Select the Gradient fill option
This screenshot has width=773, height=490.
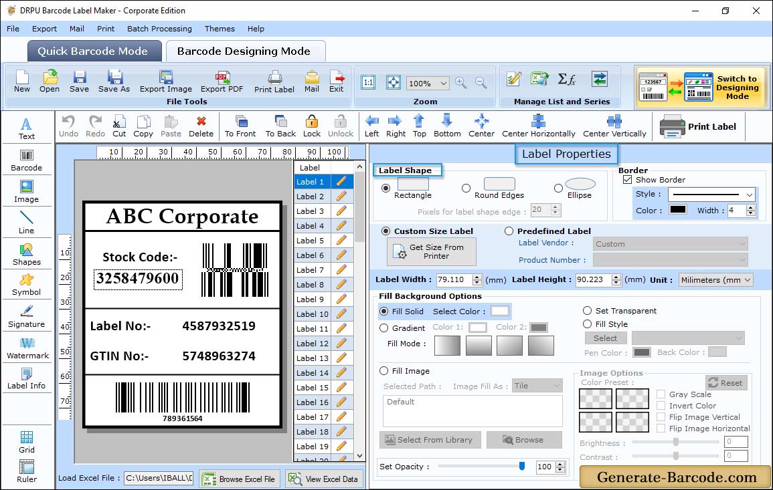tap(383, 328)
